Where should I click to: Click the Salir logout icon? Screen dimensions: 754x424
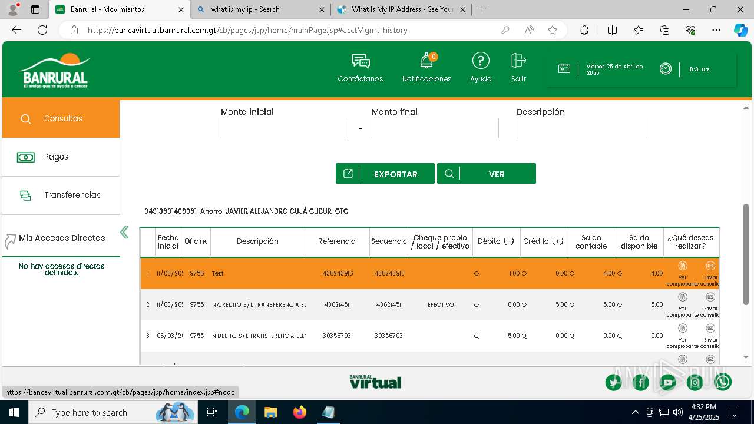pos(518,61)
